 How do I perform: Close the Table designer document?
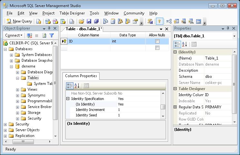(x=167, y=29)
